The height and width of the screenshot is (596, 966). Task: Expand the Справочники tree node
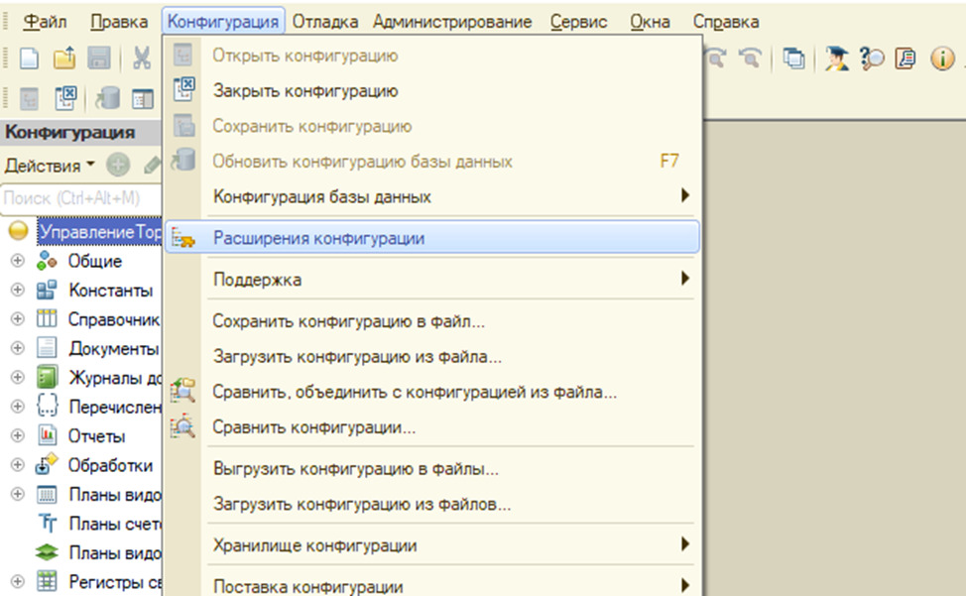pyautogui.click(x=18, y=319)
